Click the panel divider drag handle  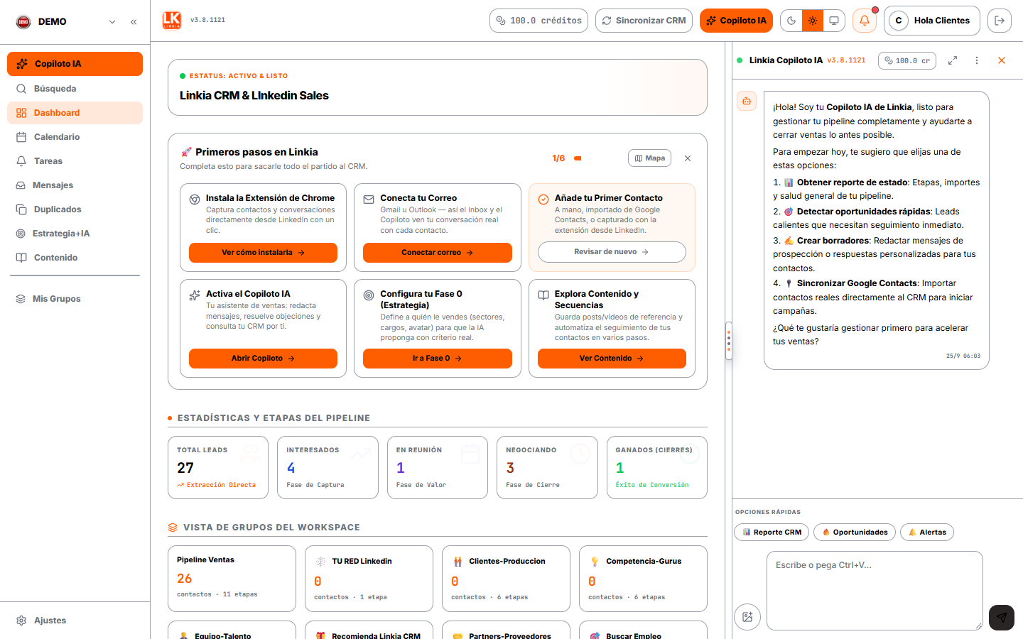pos(729,341)
